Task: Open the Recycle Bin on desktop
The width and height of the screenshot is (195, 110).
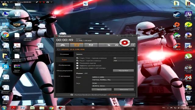Action: [x=188, y=99]
